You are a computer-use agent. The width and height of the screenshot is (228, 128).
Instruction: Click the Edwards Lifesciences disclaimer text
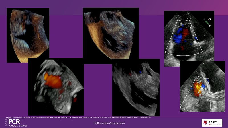click(x=79, y=117)
